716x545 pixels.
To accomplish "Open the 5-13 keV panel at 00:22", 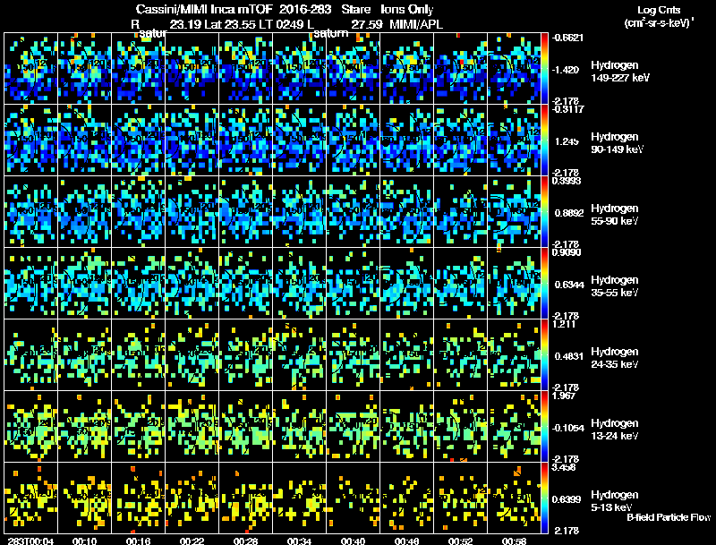I will pos(192,498).
